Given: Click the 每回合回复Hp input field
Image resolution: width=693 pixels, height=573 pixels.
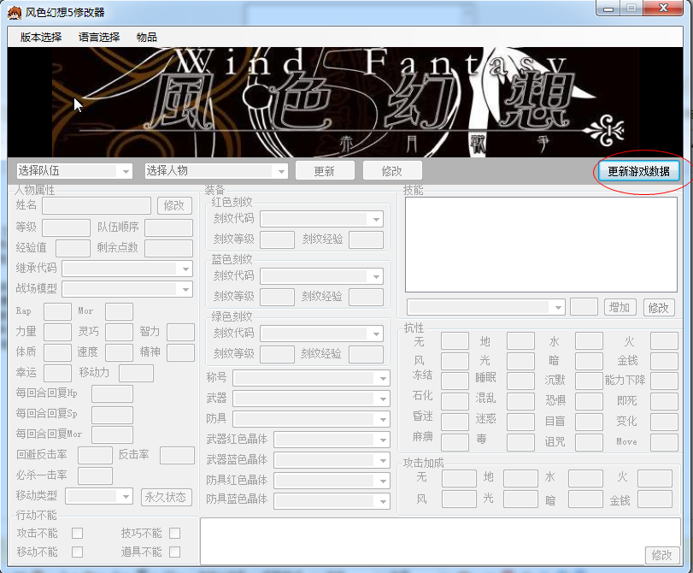Looking at the screenshot, I should [112, 393].
